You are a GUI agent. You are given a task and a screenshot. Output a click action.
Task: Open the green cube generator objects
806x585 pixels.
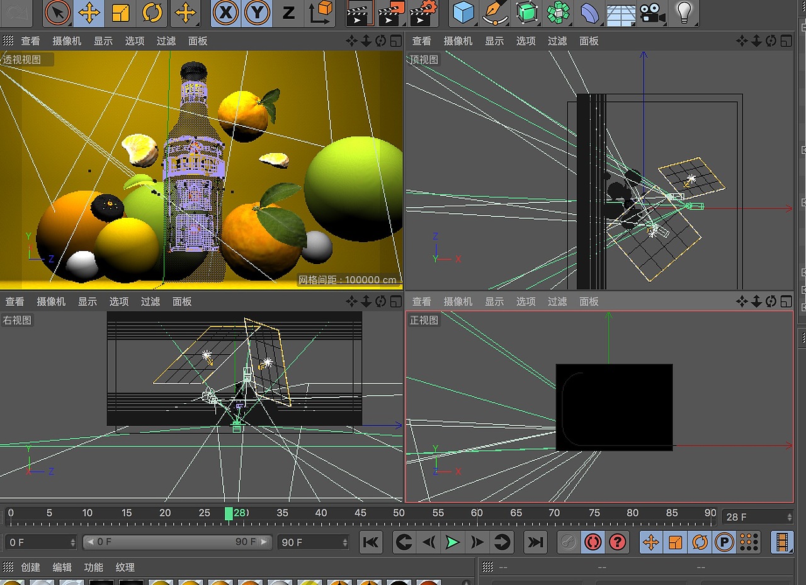pos(526,13)
